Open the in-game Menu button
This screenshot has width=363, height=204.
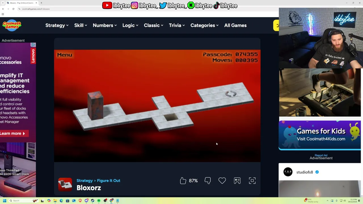[65, 55]
